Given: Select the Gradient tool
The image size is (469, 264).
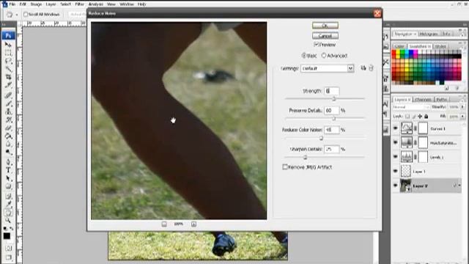Looking at the screenshot, I should click(x=8, y=136).
